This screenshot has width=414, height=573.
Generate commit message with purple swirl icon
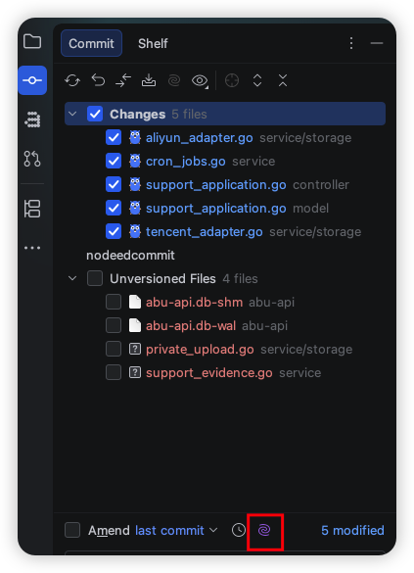coord(264,530)
